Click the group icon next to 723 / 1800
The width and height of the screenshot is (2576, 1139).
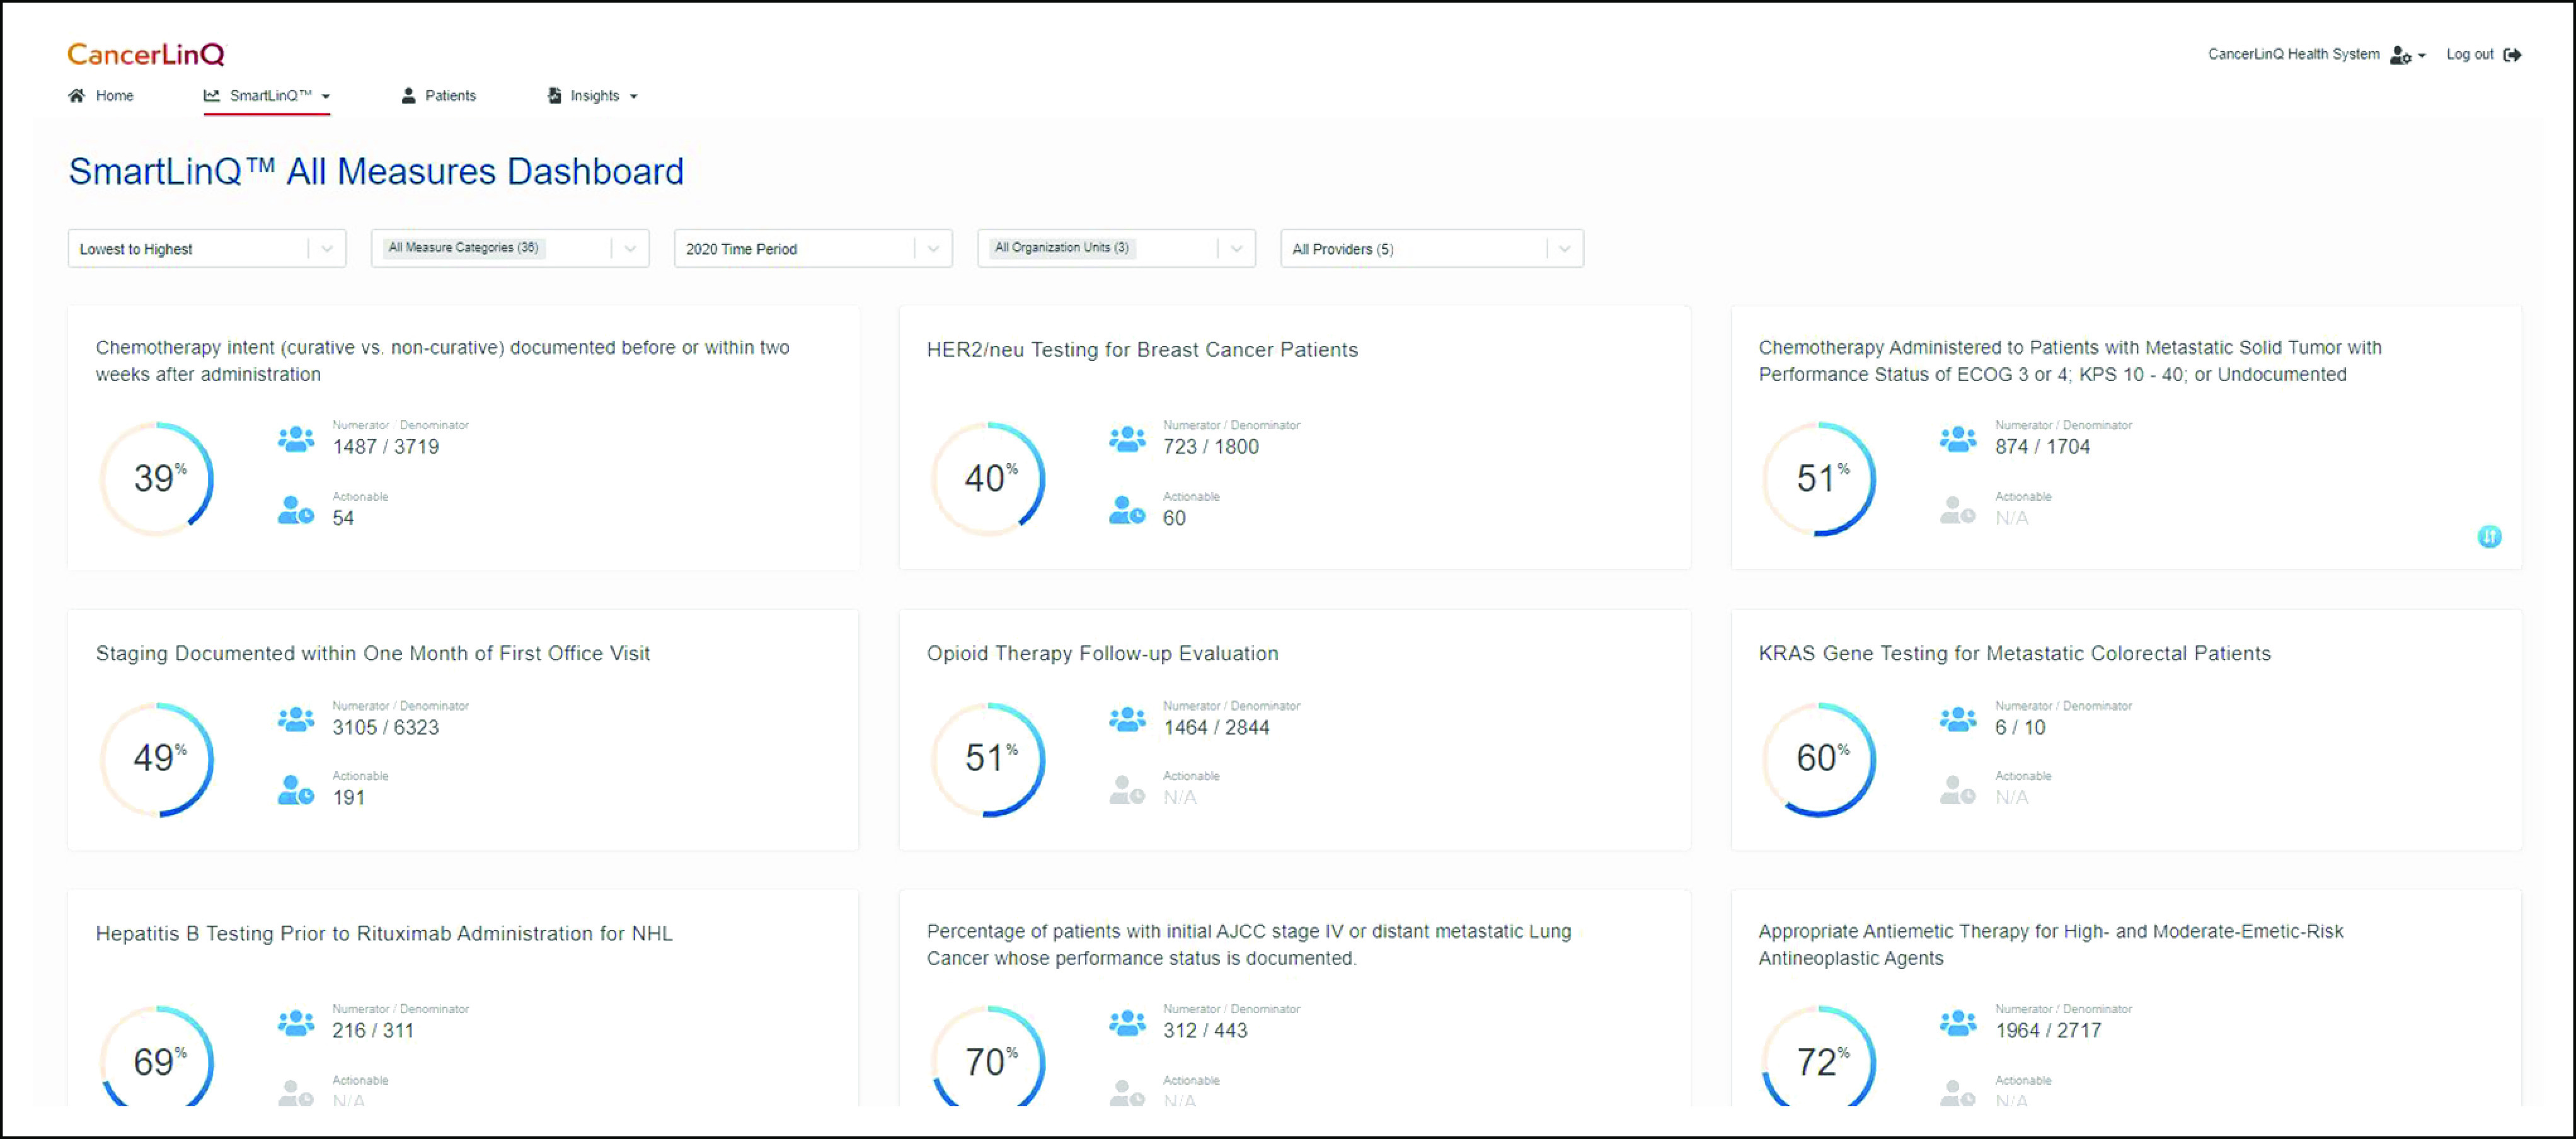[x=1127, y=439]
